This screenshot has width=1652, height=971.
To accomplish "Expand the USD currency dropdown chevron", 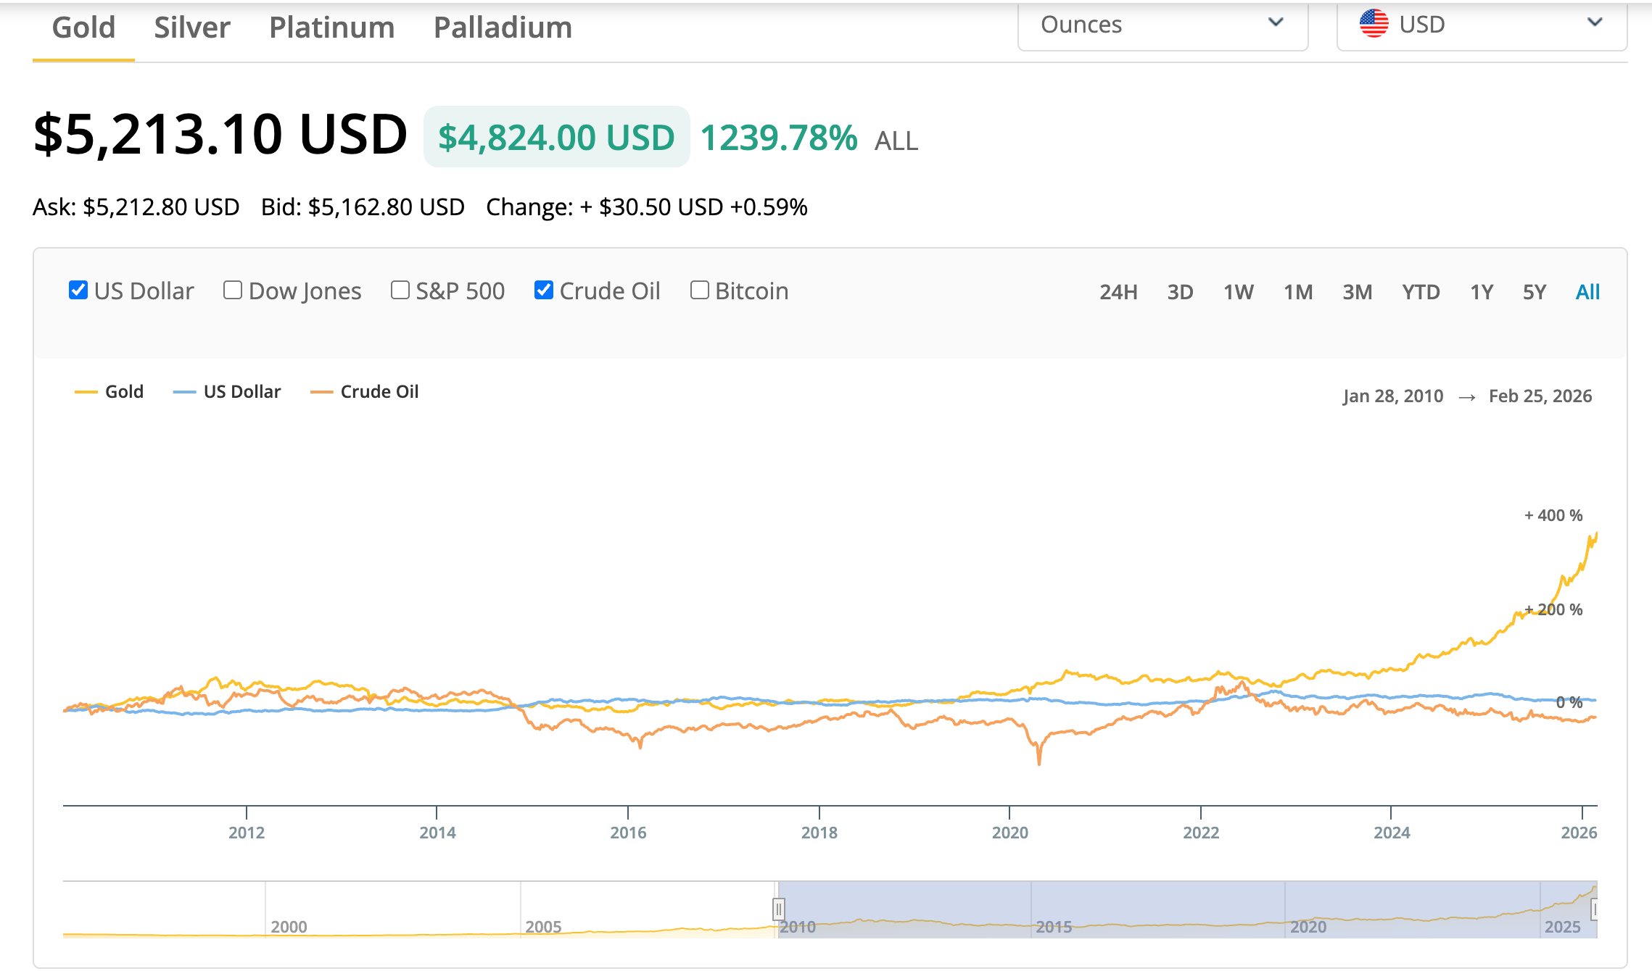I will point(1595,22).
